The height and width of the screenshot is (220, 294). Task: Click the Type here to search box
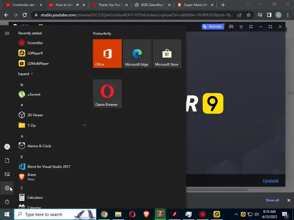pyautogui.click(x=55, y=214)
